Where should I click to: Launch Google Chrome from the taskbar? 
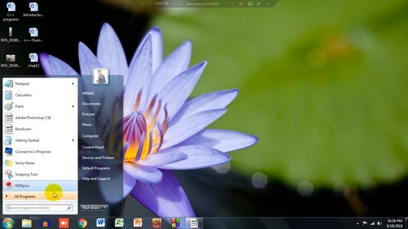(82, 223)
